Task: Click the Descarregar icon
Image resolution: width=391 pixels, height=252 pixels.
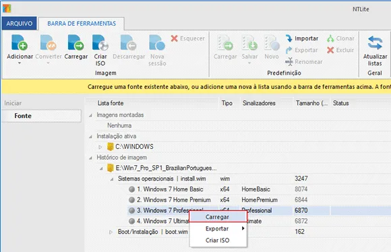Action: click(128, 42)
